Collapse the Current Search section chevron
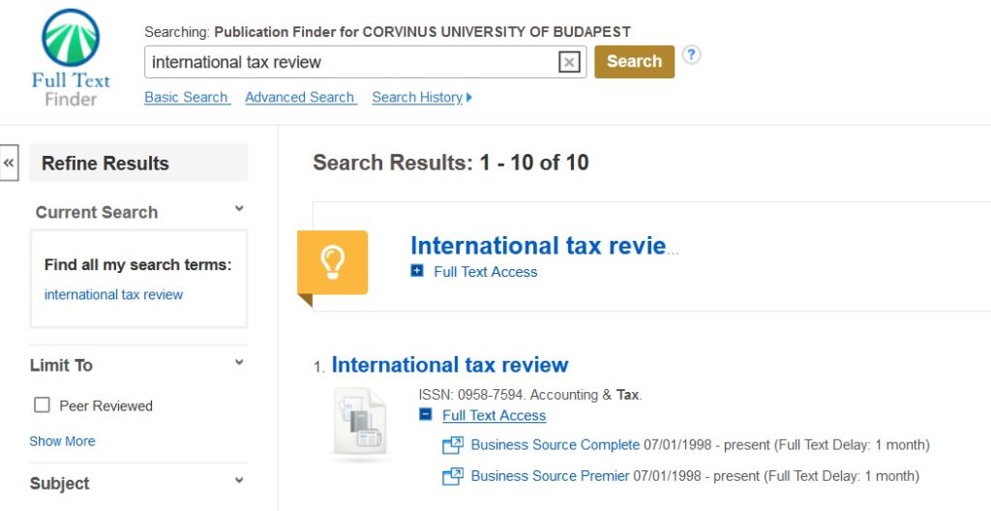 pos(239,208)
